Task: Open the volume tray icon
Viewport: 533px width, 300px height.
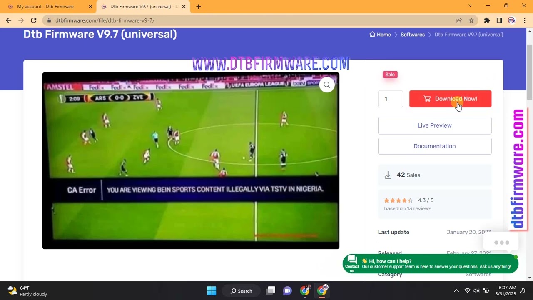Action: (476, 291)
